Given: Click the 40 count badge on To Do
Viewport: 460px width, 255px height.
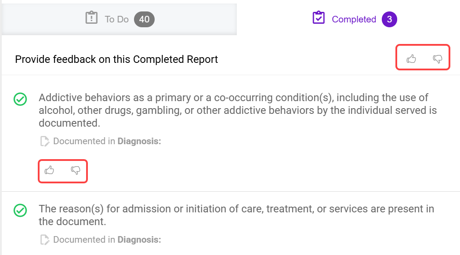Looking at the screenshot, I should [144, 19].
